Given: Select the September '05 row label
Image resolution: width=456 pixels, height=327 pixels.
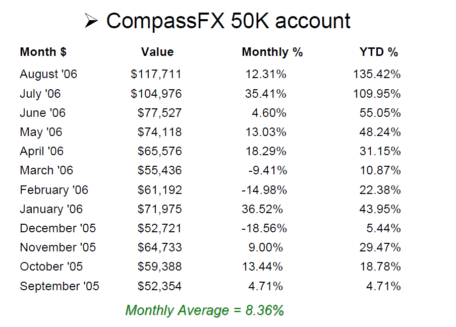Looking at the screenshot, I should [x=60, y=287].
